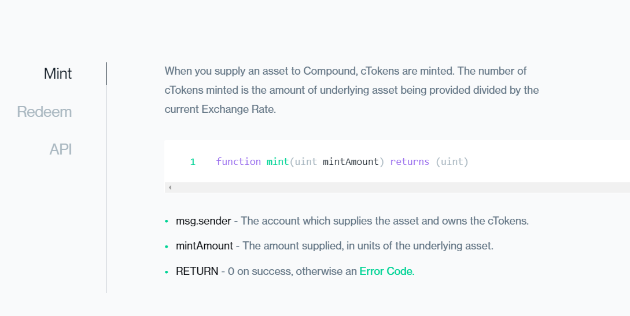Click the code block's left scroll arrow
630x316 pixels.
170,188
